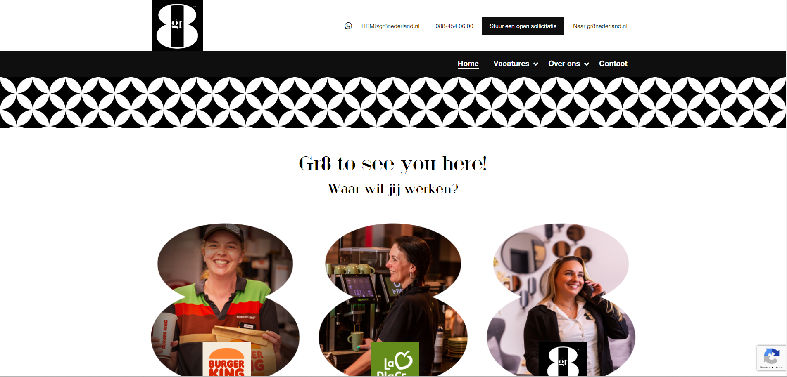The image size is (787, 377).
Task: Click the reCAPTCHA badge icon
Action: [x=771, y=356]
